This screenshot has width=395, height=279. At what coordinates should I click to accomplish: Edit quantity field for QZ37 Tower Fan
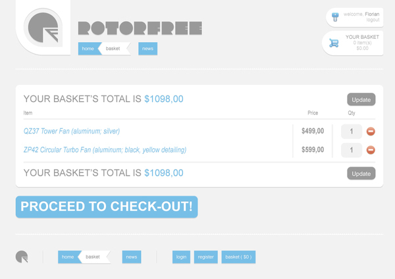tap(352, 132)
